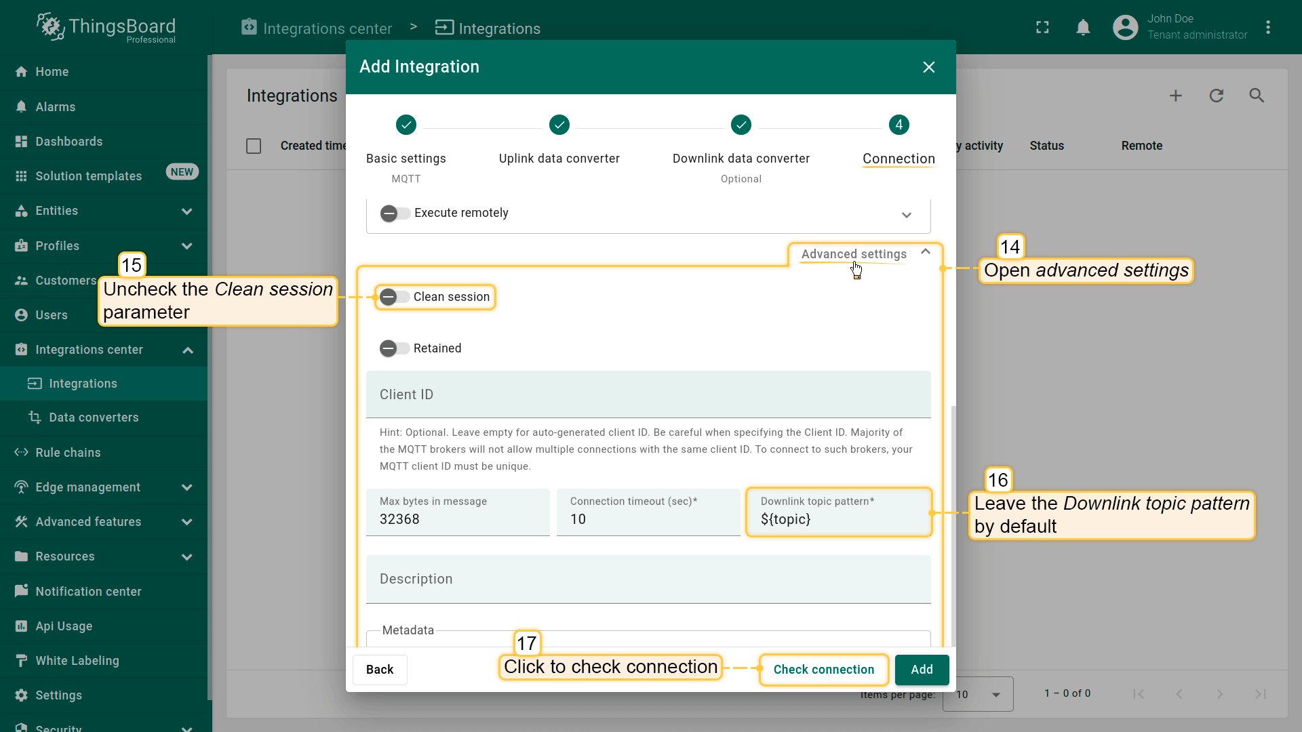The image size is (1302, 732).
Task: Refresh the integrations table
Action: (x=1216, y=96)
